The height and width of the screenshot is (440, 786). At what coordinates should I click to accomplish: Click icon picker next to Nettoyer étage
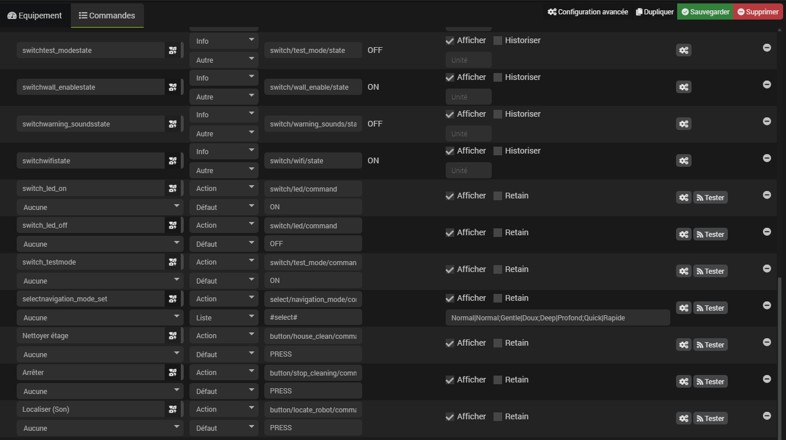pyautogui.click(x=173, y=336)
